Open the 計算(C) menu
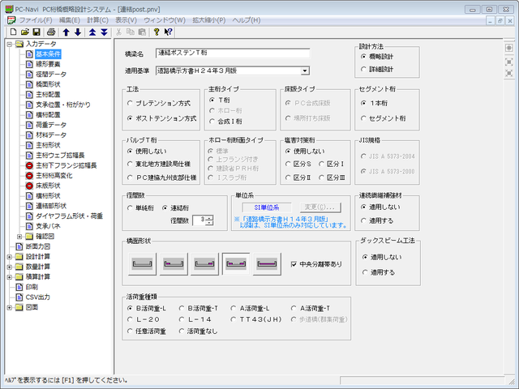519x389 pixels. pos(97,18)
